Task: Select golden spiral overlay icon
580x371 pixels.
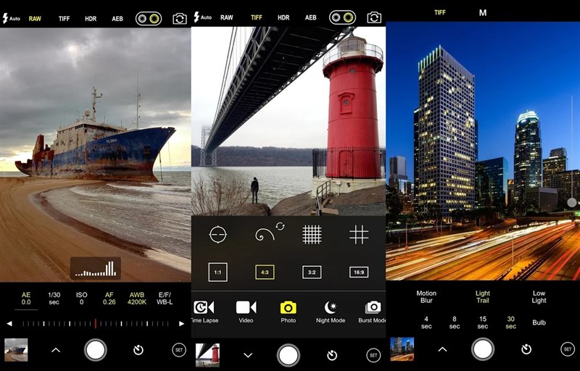Action: tap(265, 235)
